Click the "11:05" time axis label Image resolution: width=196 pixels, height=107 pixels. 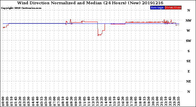pos(84,101)
